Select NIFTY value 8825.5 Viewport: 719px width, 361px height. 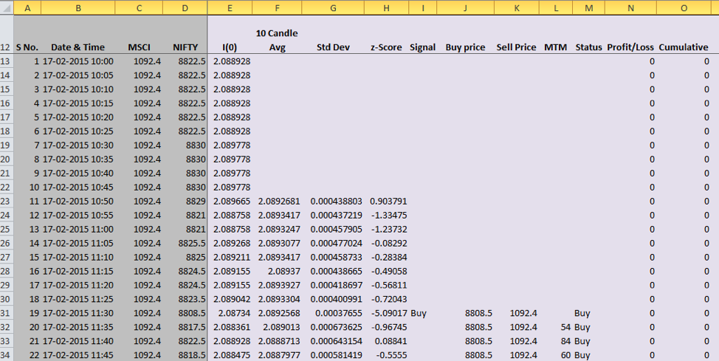[x=185, y=243]
